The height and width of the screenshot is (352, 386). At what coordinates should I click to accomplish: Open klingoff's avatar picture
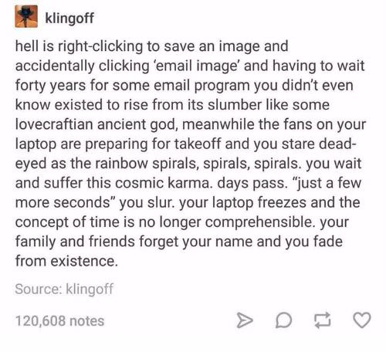tap(26, 16)
